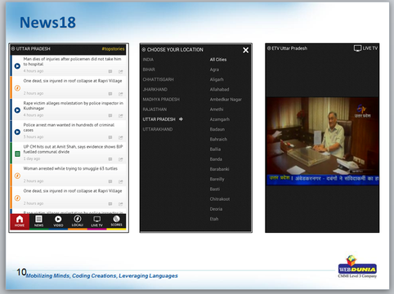
Task: Play video for police arrest man story
Action: (17, 131)
